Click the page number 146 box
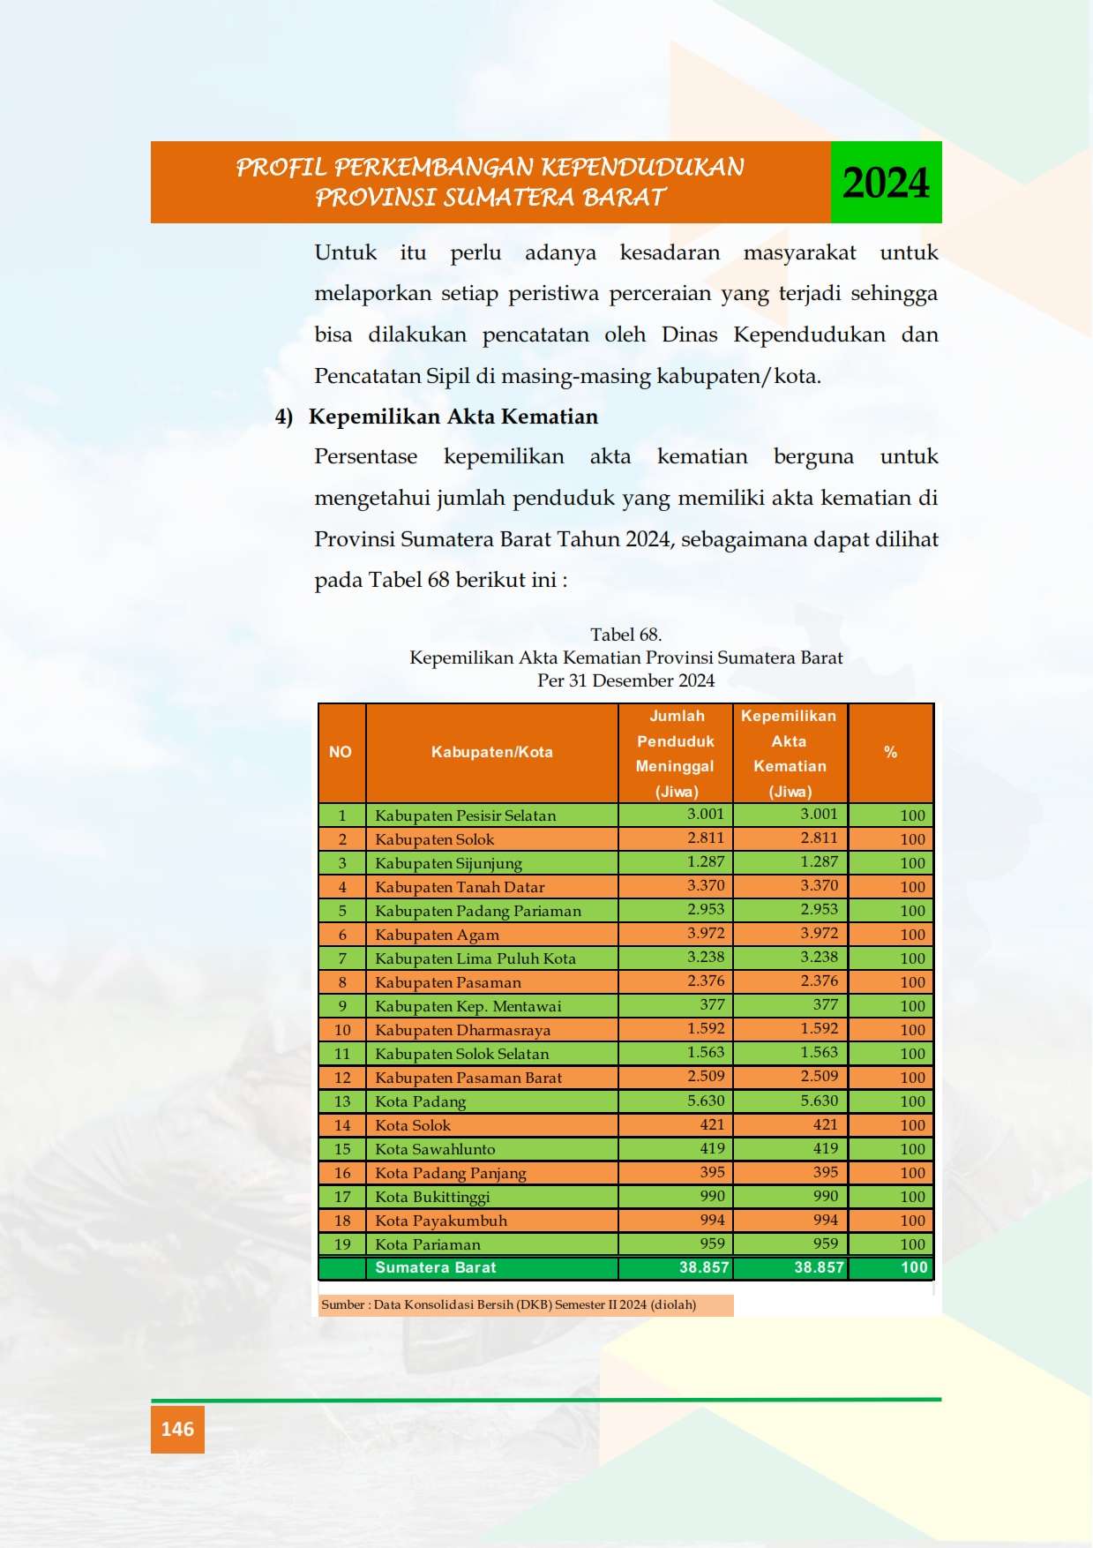 pos(177,1429)
